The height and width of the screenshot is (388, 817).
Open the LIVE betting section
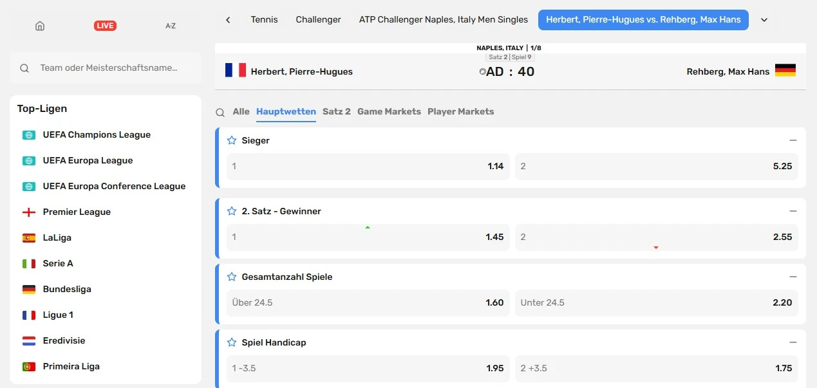pos(105,26)
